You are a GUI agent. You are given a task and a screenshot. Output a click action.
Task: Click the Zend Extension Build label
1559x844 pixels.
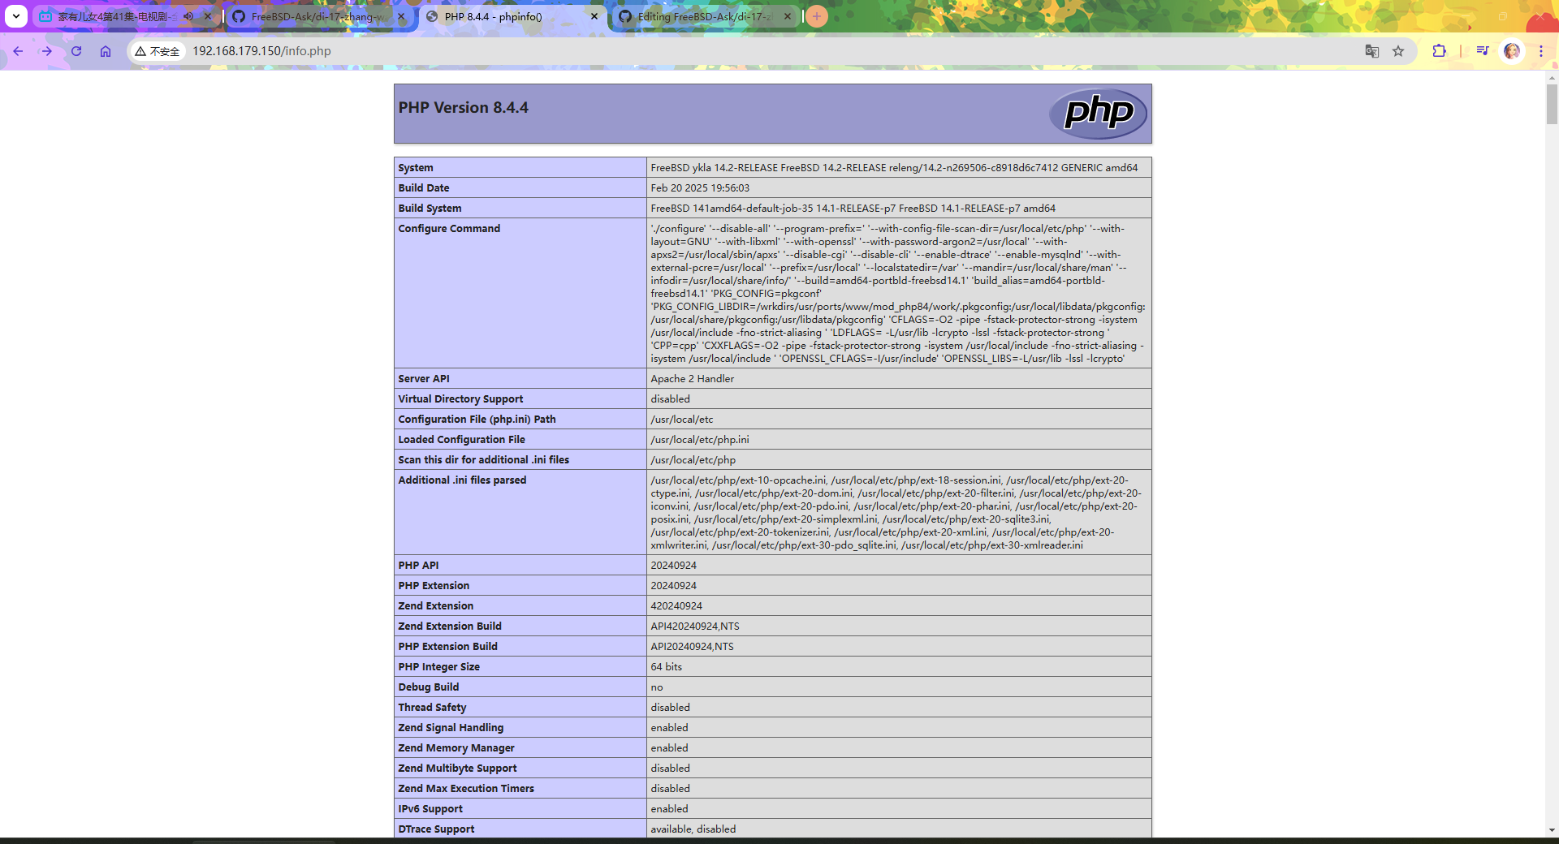[450, 627]
